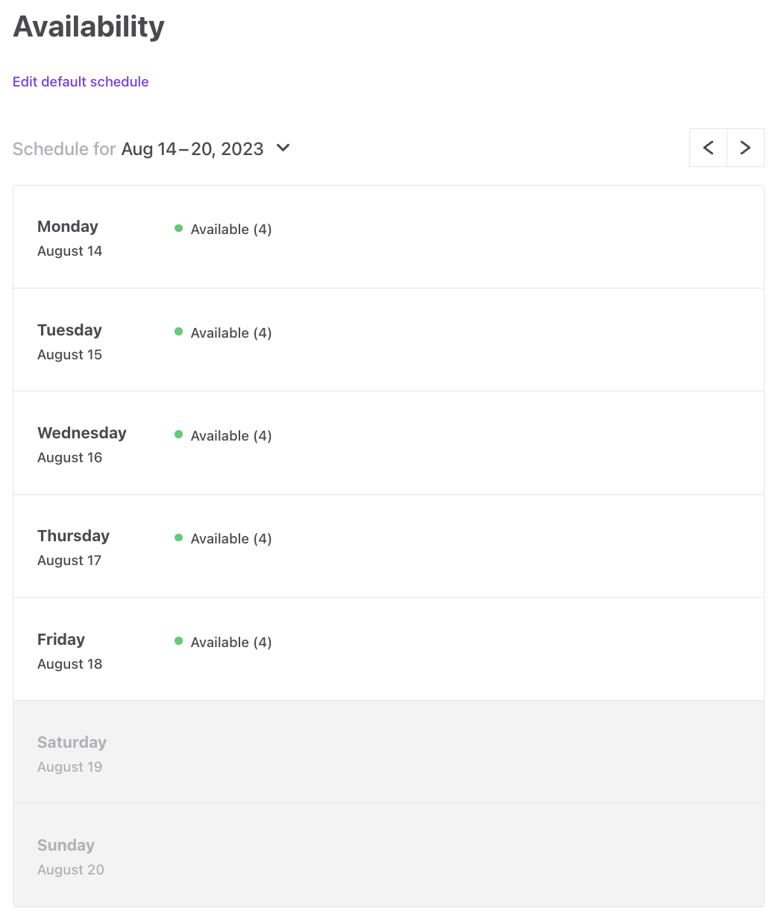Toggle Thursday's availability status
The height and width of the screenshot is (911, 772).
click(231, 538)
